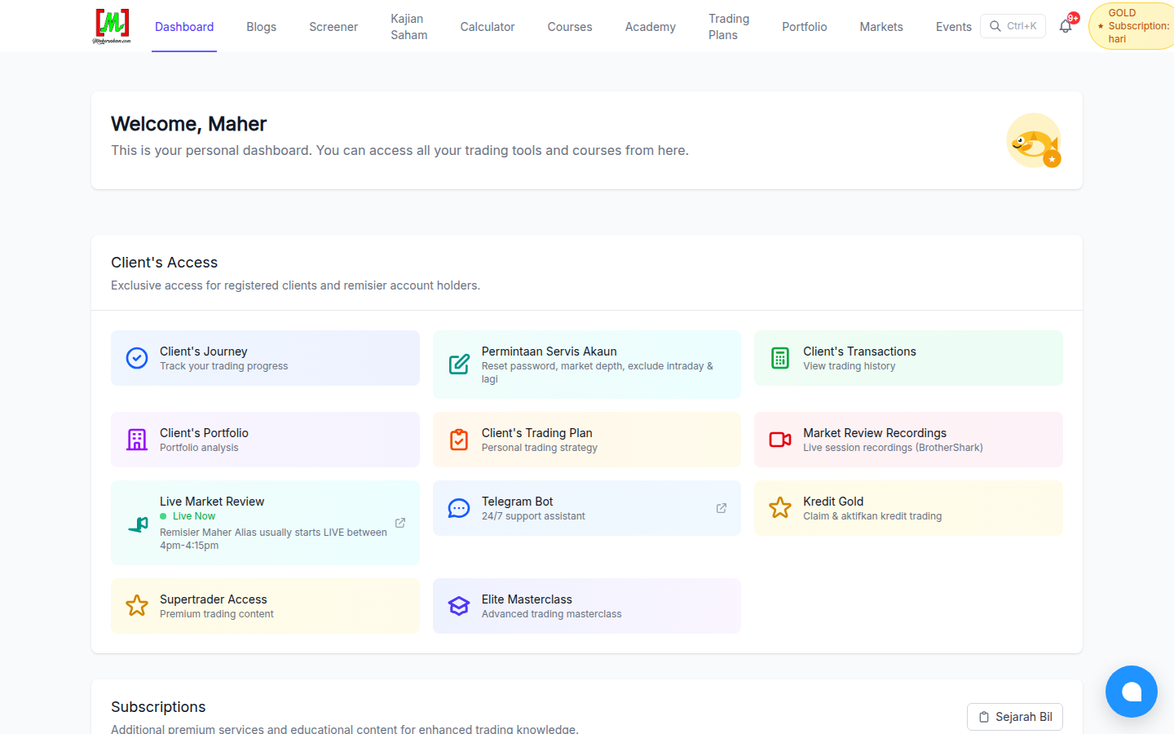Open the GOLD Subscription badge
This screenshot has height=734, width=1174.
[1133, 26]
